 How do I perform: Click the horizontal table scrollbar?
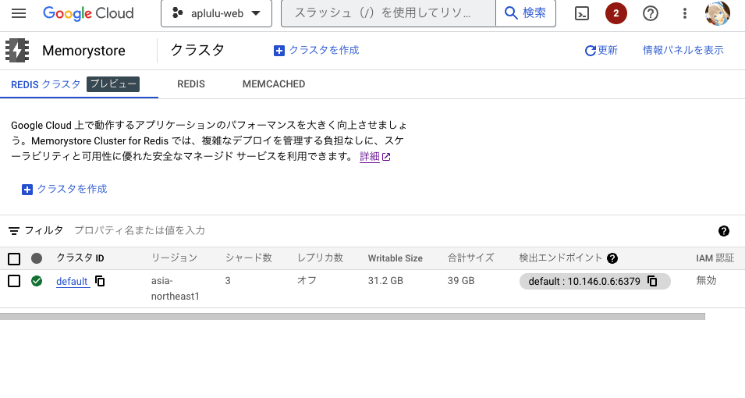point(353,317)
